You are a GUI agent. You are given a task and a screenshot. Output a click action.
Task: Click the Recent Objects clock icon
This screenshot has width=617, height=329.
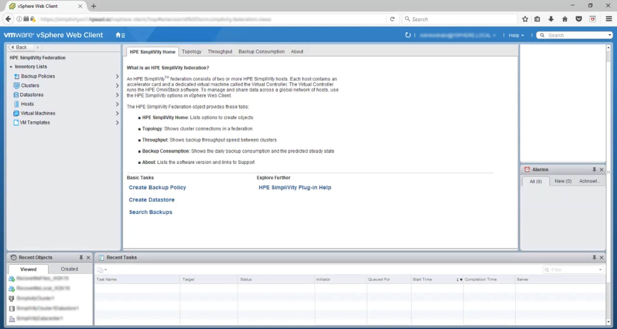[13, 257]
